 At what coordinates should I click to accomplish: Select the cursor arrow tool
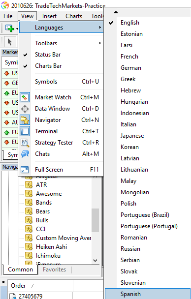tap(9, 42)
